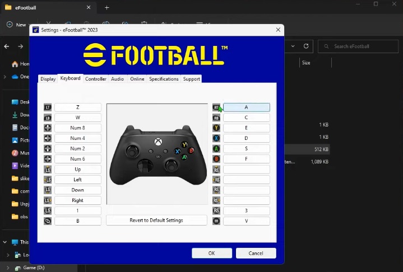Select the file row showing 512 KB
This screenshot has width=403, height=272.
[307, 149]
